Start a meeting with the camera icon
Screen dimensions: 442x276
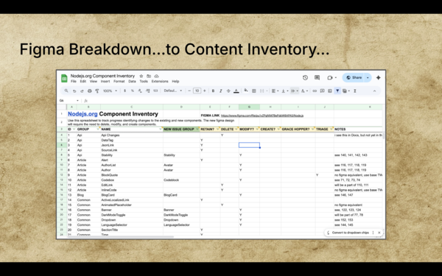(x=330, y=78)
